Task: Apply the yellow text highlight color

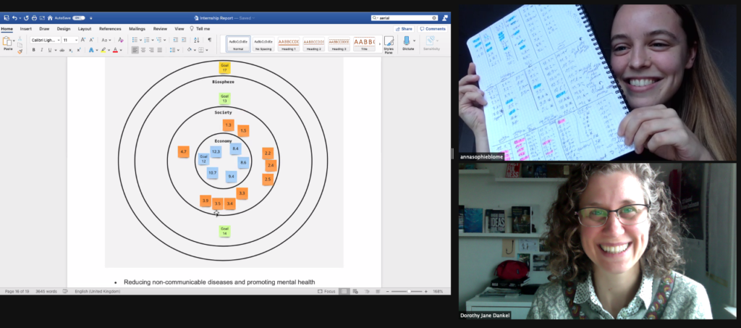Action: pyautogui.click(x=103, y=50)
